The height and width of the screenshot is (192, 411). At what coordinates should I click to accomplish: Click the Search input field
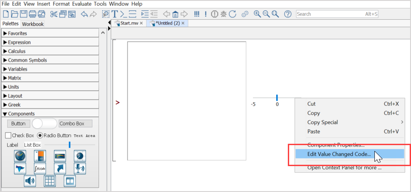point(330,14)
